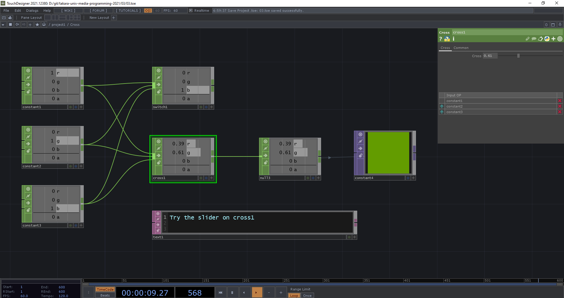Click the operator info 'i' icon
564x298 pixels.
click(x=454, y=39)
